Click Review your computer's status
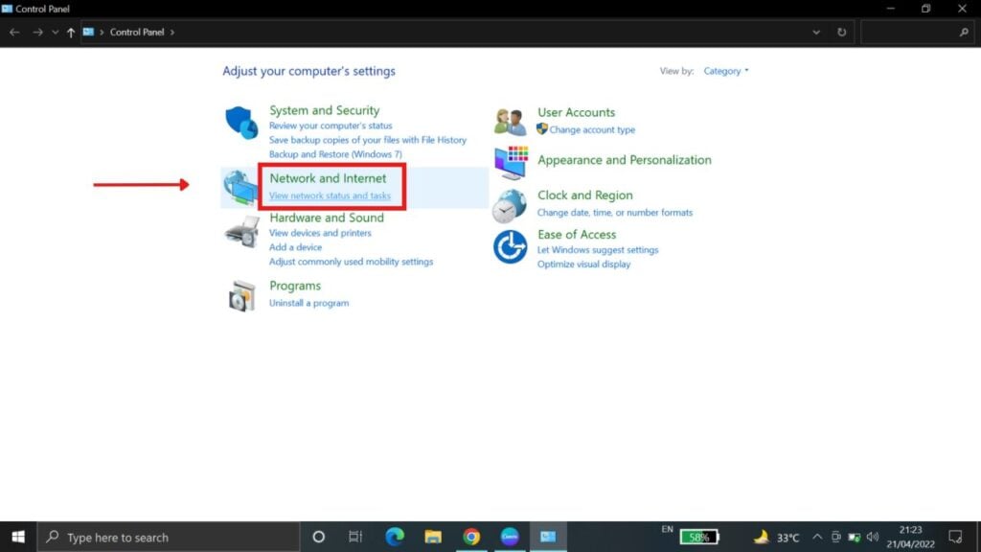The height and width of the screenshot is (552, 981). coord(331,126)
